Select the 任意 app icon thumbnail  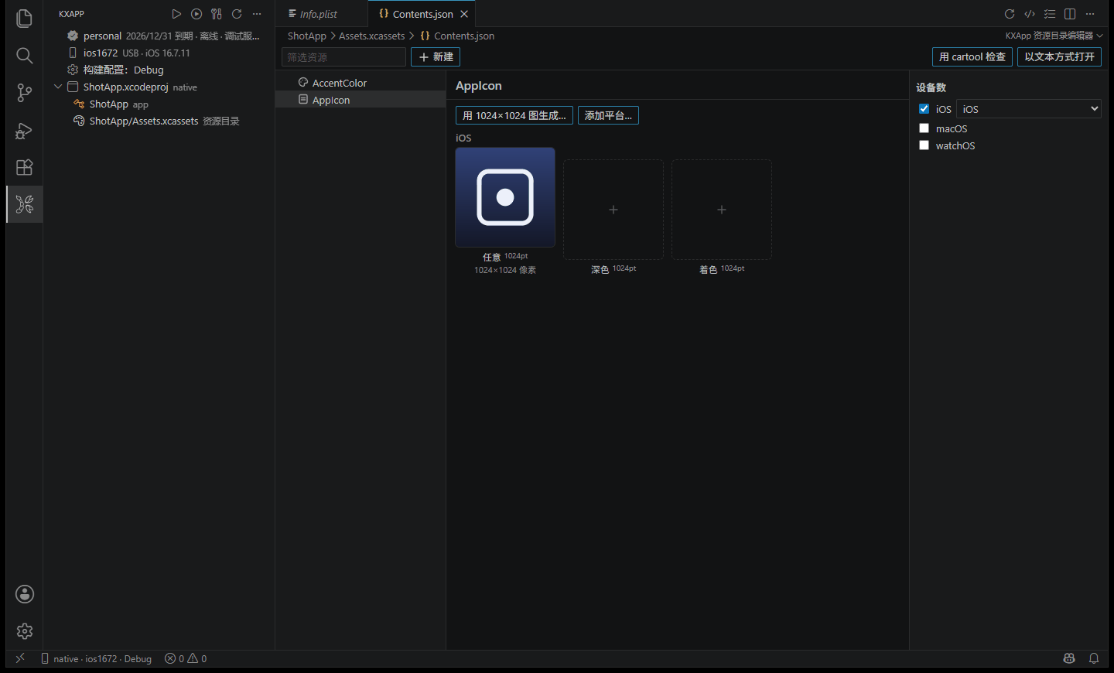(505, 197)
